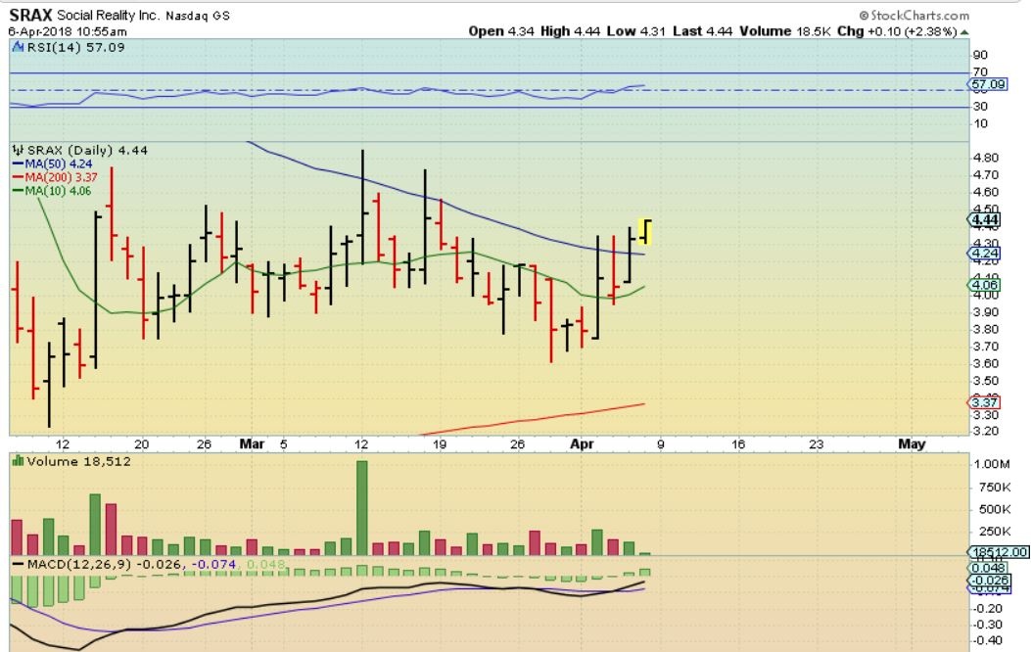
Task: Click the red MA(200) legend line
Action: tap(17, 178)
